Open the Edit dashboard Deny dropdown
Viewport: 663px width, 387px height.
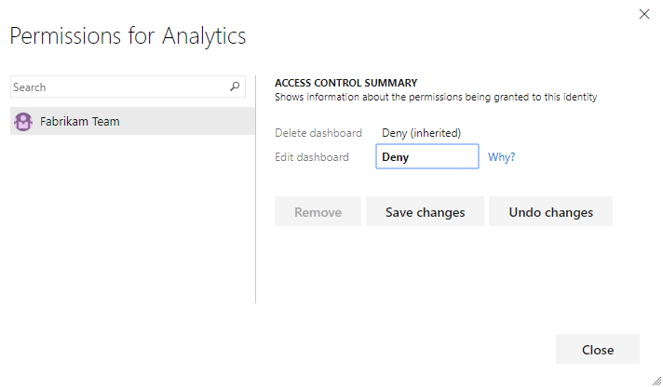click(x=426, y=157)
